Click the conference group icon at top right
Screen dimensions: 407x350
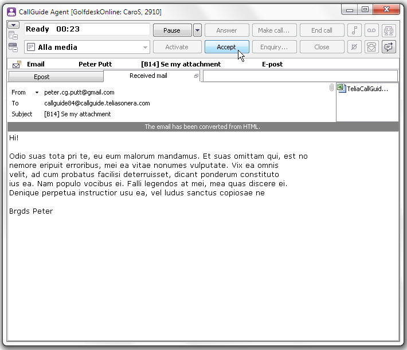389,30
